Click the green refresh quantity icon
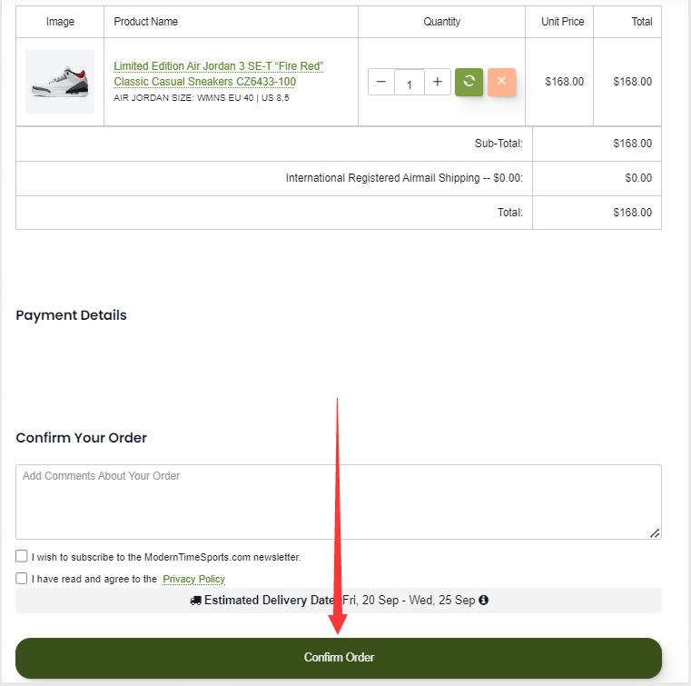This screenshot has width=691, height=686. click(469, 82)
